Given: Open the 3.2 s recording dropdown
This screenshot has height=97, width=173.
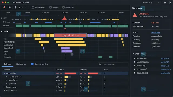Looking at the screenshot, I should (22, 8).
